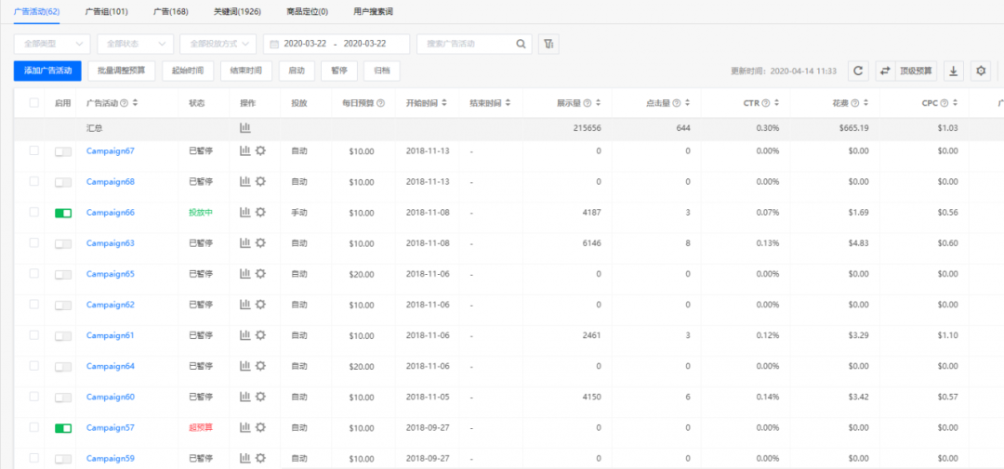Click the download export icon
The image size is (1004, 469).
[x=953, y=71]
